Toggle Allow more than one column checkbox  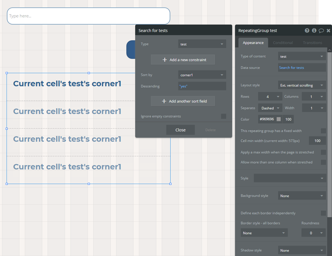point(323,162)
